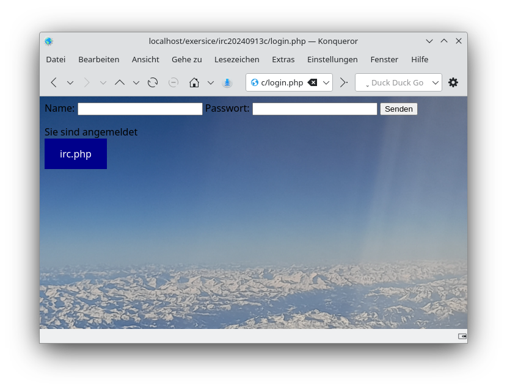507x390 pixels.
Task: Expand the toolbar overflow chevron
Action: click(x=343, y=82)
